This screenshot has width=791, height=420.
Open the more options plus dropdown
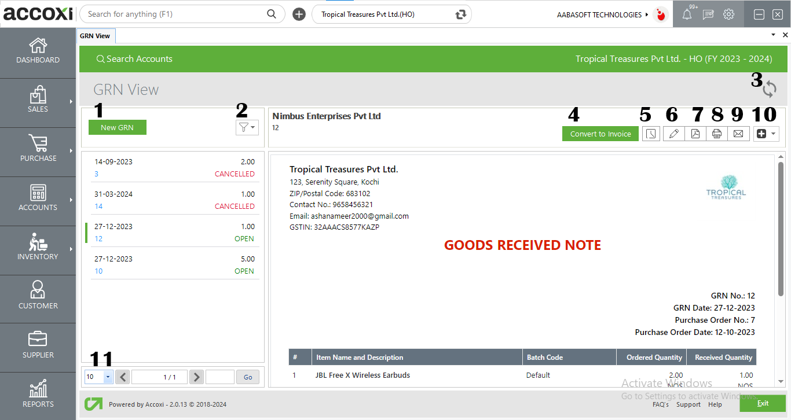click(x=766, y=134)
